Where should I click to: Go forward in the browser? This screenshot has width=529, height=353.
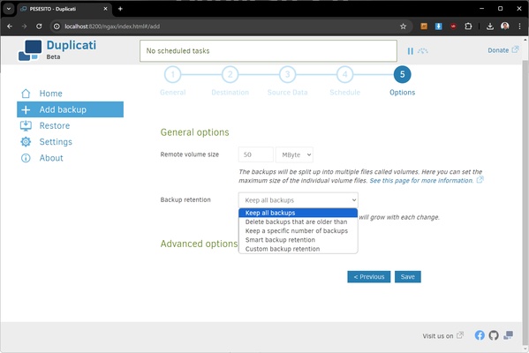click(x=25, y=26)
